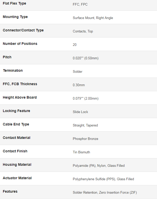Click the Flat Flex Type label
This screenshot has height=201, width=157.
[x=14, y=4]
